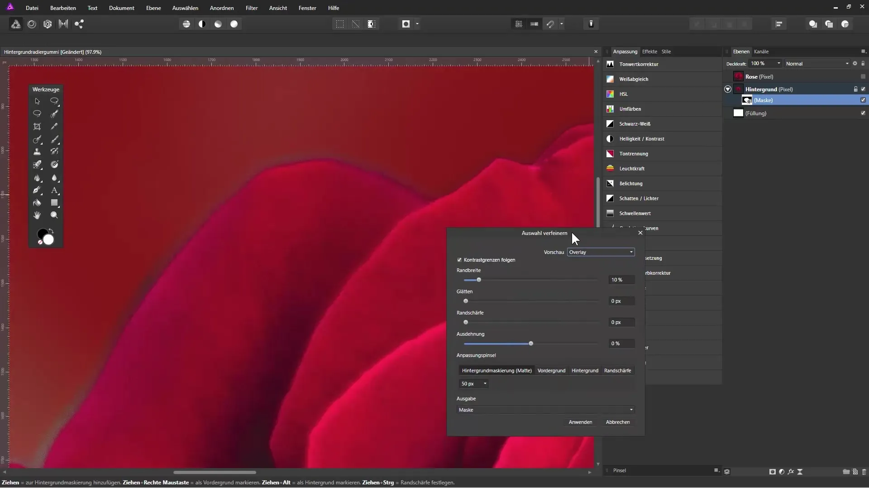Select the Artistic Text tool
This screenshot has width=869, height=488.
point(54,190)
